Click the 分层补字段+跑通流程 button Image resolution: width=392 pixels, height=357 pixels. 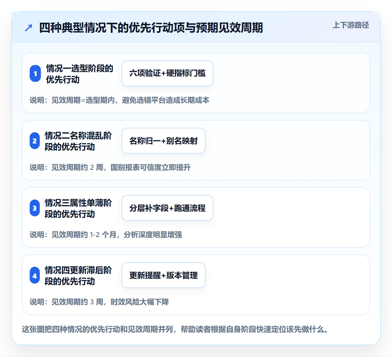(167, 208)
